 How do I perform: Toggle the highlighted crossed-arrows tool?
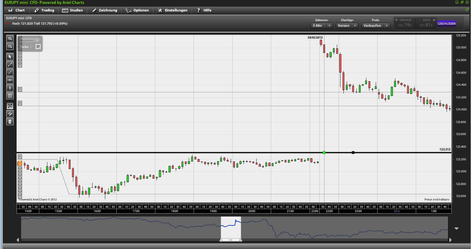(x=10, y=106)
